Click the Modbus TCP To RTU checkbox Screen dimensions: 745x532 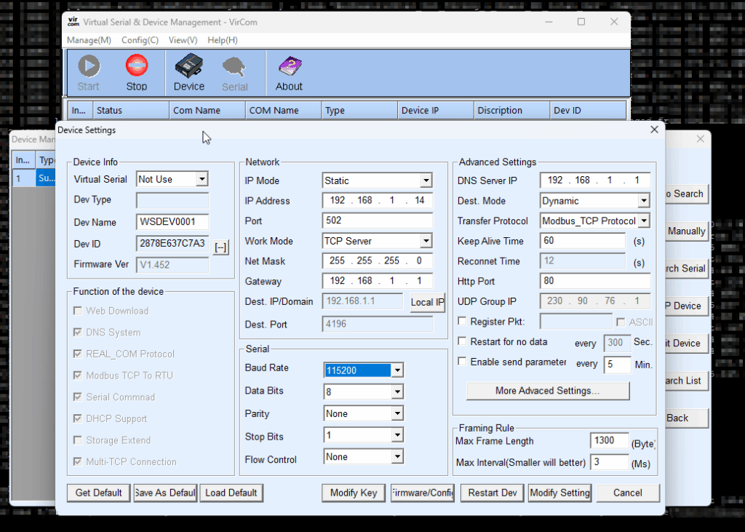pos(77,375)
